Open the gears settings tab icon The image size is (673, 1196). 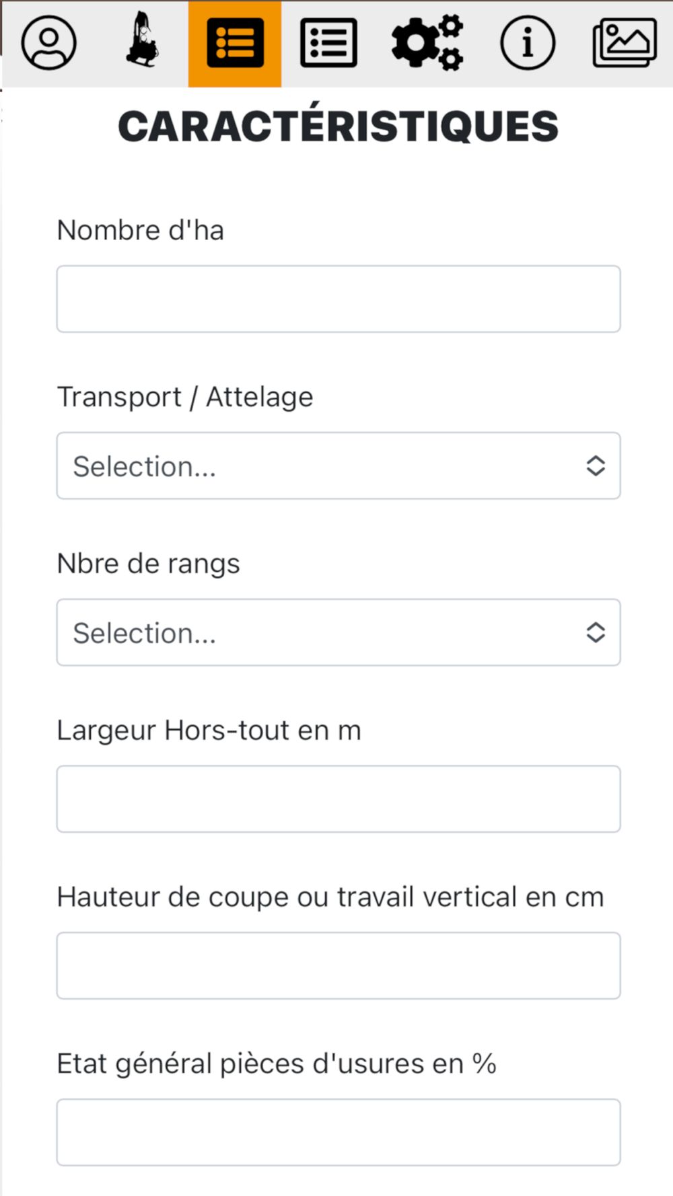click(427, 42)
